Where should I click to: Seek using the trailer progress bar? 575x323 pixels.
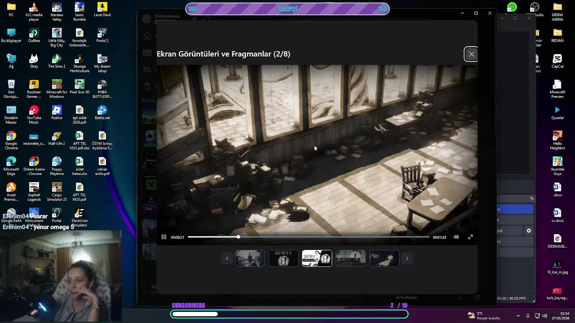[309, 237]
